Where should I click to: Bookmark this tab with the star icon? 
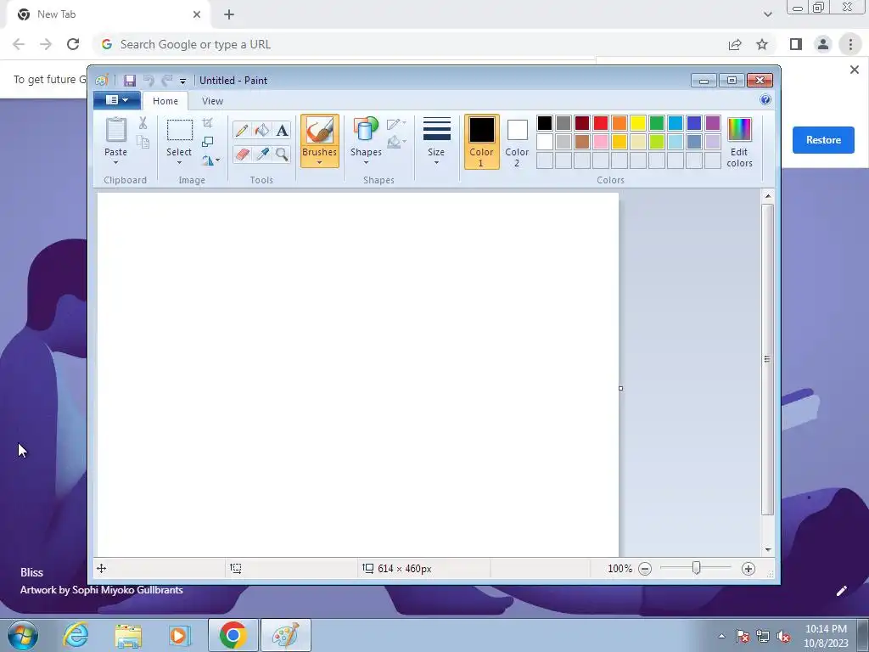(x=762, y=44)
